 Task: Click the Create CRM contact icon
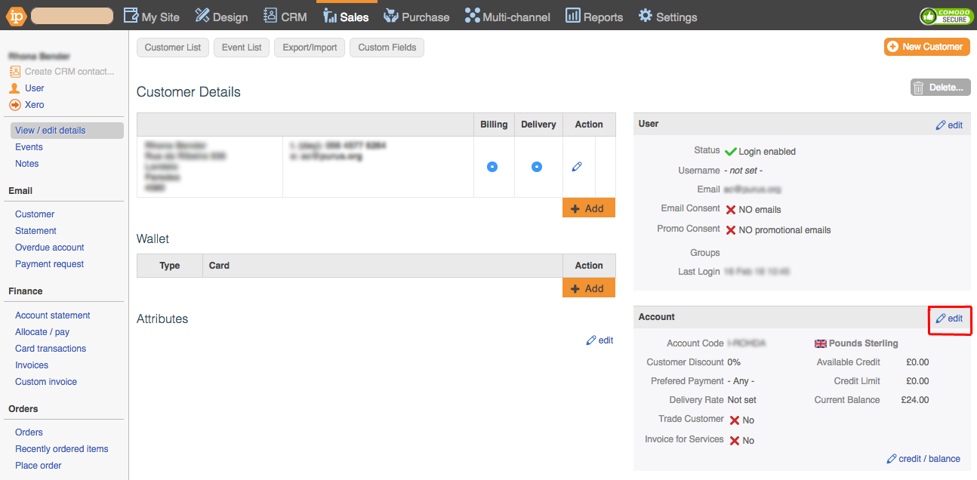click(14, 72)
